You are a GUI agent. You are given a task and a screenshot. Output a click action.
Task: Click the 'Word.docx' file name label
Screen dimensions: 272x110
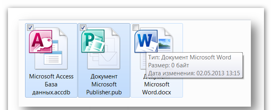[157, 92]
